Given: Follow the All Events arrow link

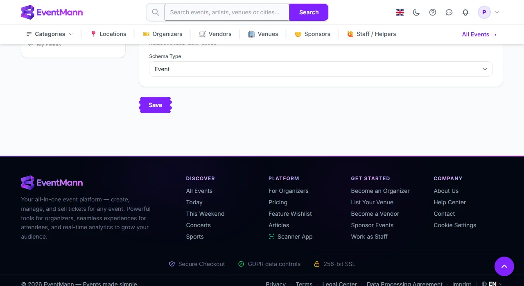Looking at the screenshot, I should point(479,34).
